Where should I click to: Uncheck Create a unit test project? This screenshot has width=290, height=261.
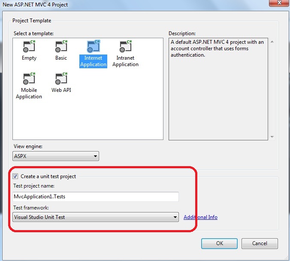click(x=15, y=176)
